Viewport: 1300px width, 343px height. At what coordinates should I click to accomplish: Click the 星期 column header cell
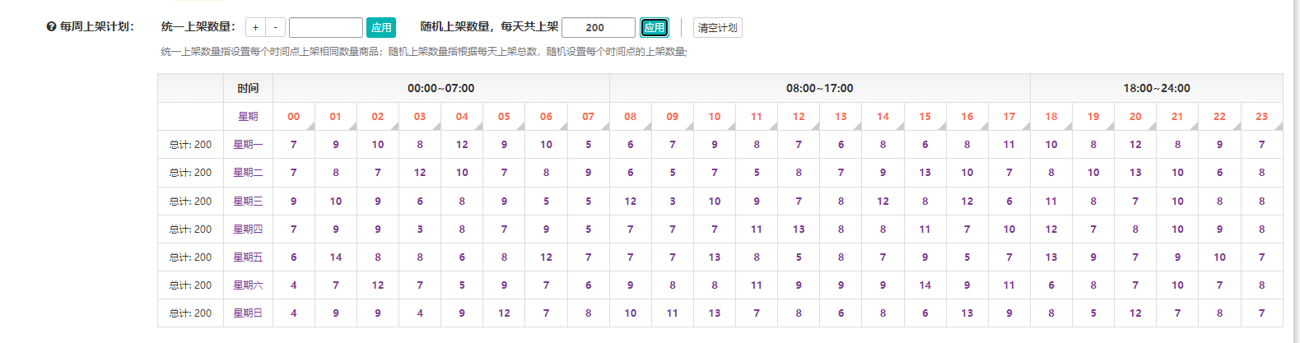(248, 117)
